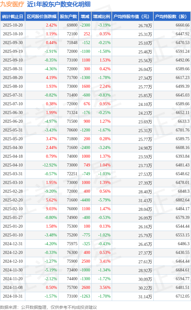Click the 统计截止日 column header
191x310 pixels.
point(13,17)
